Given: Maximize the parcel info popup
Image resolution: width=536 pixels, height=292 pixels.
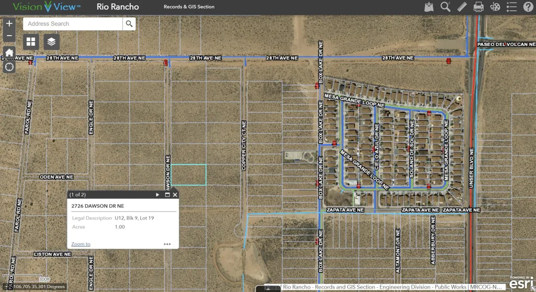Looking at the screenshot, I should point(167,195).
